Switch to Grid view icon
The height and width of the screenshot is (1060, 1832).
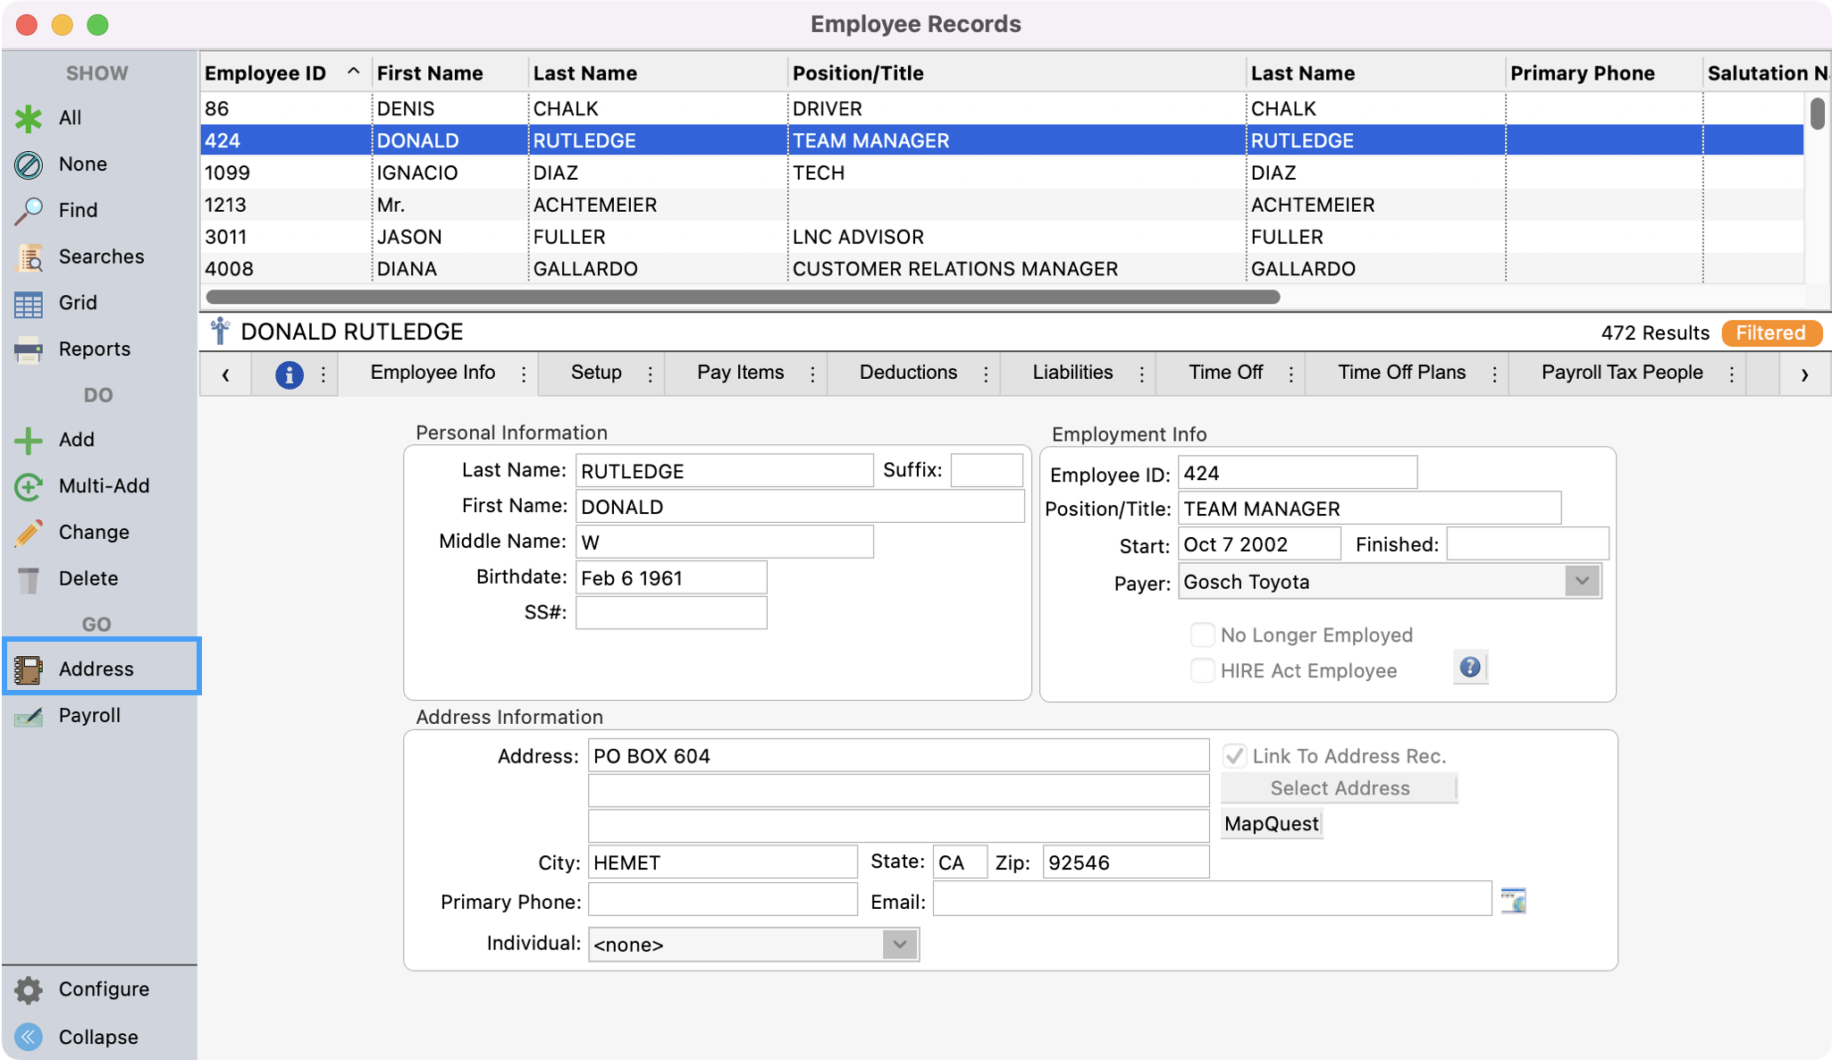click(x=29, y=303)
